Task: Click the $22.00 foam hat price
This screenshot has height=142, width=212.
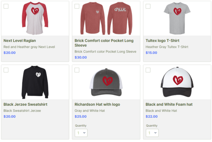Action: [x=151, y=117]
